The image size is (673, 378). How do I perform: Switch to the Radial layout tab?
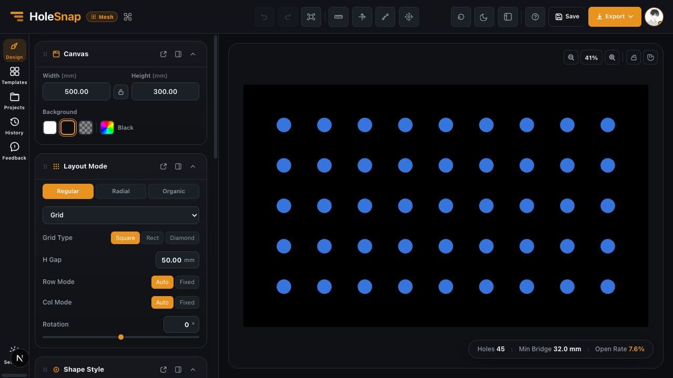click(121, 191)
